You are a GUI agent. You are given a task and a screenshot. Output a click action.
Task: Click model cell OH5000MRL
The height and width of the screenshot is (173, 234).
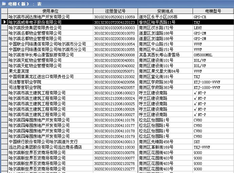pyautogui.click(x=213, y=55)
